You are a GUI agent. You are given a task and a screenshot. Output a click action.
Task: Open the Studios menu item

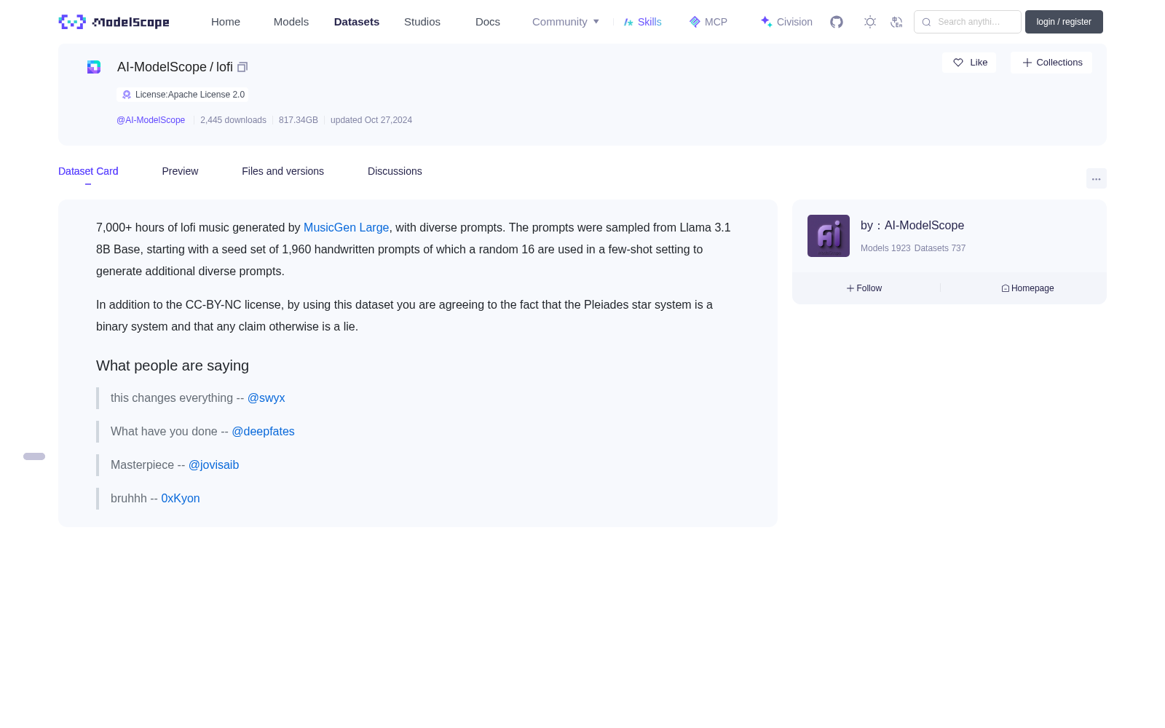click(x=422, y=22)
